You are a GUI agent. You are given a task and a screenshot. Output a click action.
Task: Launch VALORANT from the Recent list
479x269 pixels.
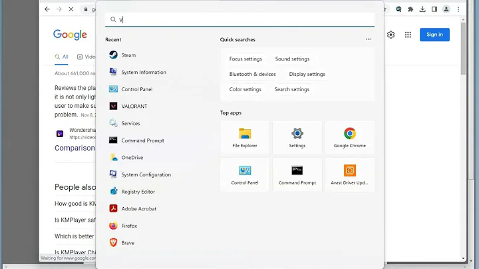click(128, 107)
